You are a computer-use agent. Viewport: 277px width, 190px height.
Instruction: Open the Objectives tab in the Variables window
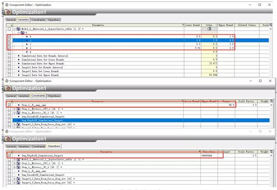click(x=54, y=20)
